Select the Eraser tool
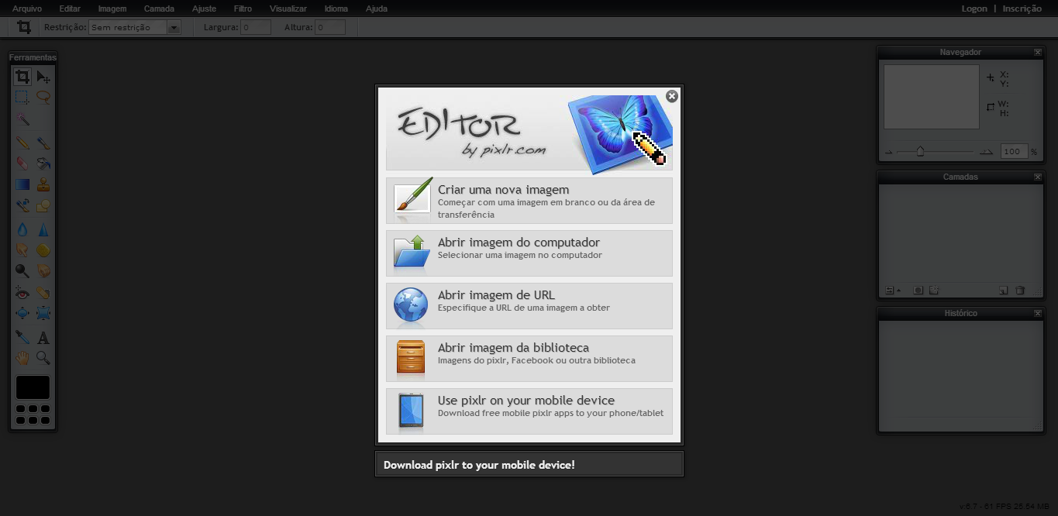The image size is (1058, 516). click(22, 163)
